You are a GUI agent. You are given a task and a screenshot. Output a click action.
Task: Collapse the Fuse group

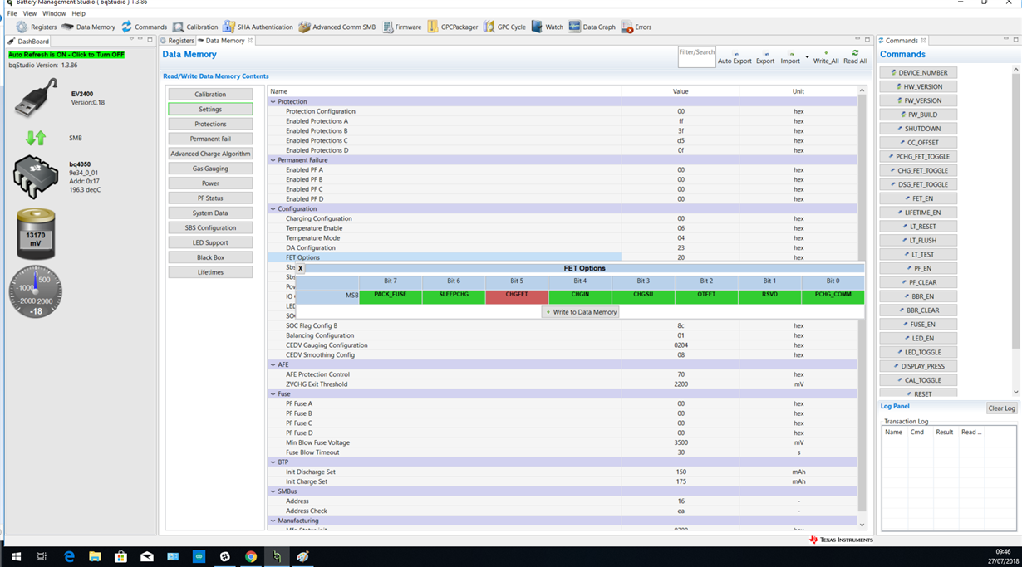(x=273, y=394)
